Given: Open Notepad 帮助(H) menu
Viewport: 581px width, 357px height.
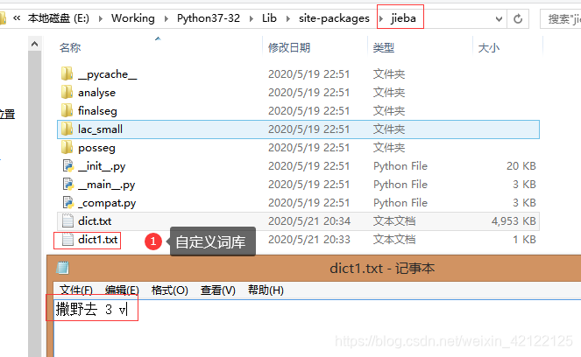Looking at the screenshot, I should tap(266, 290).
